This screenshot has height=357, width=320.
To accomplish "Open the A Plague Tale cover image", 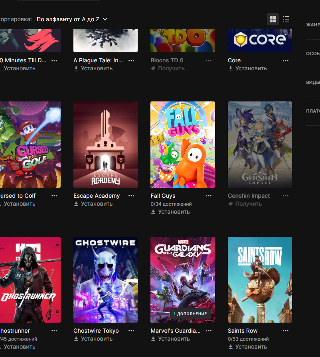I will [105, 40].
